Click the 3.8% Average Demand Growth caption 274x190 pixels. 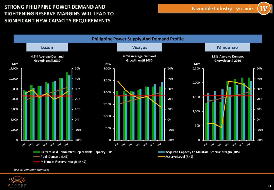click(228, 58)
